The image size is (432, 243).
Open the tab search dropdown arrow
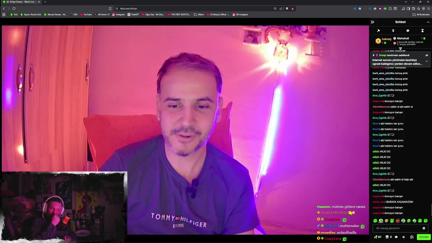(x=406, y=2)
